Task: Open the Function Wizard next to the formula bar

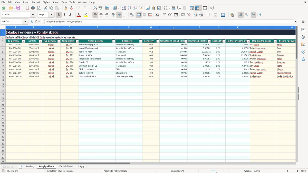Action: point(32,22)
